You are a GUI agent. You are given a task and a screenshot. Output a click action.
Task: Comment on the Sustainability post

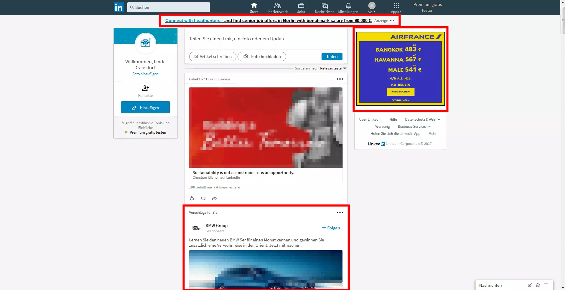click(203, 198)
